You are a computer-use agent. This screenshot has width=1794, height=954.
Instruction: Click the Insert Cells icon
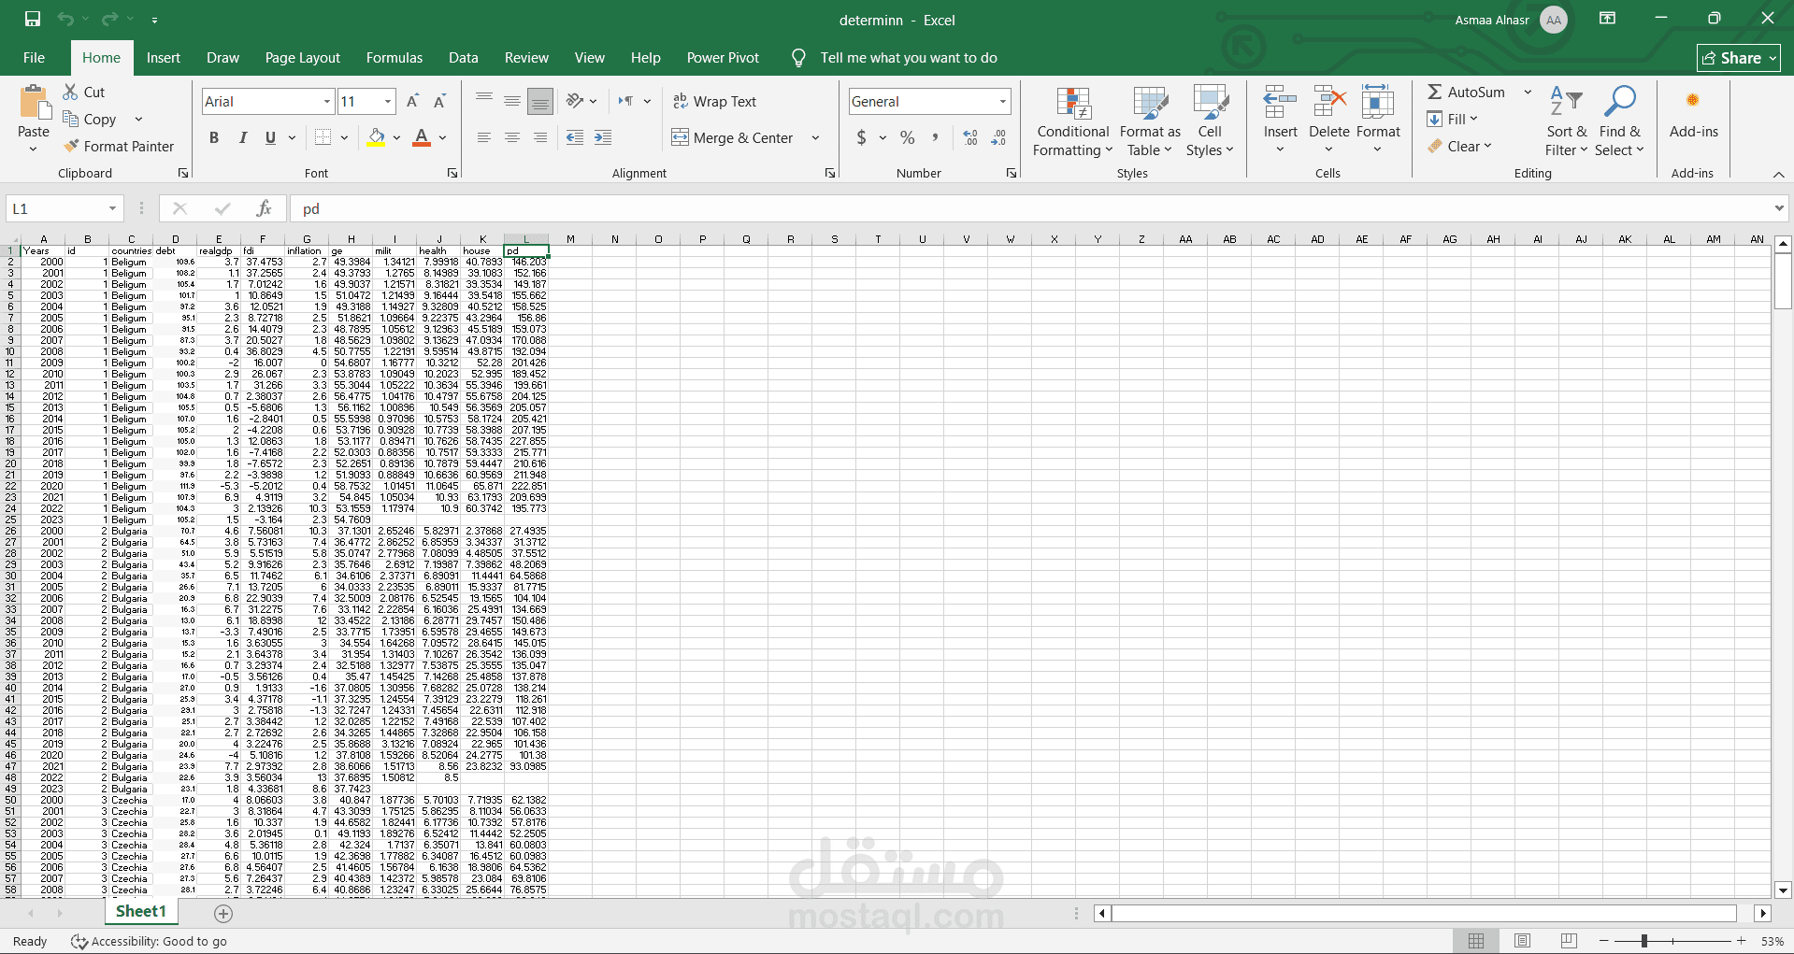[x=1280, y=103]
